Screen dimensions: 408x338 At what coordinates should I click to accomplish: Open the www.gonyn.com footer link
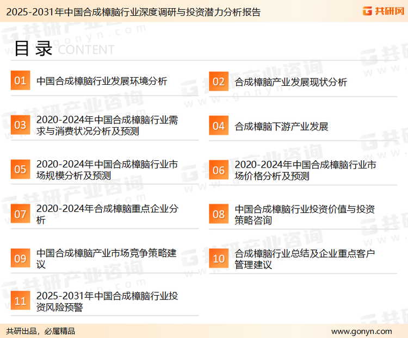pyautogui.click(x=361, y=331)
